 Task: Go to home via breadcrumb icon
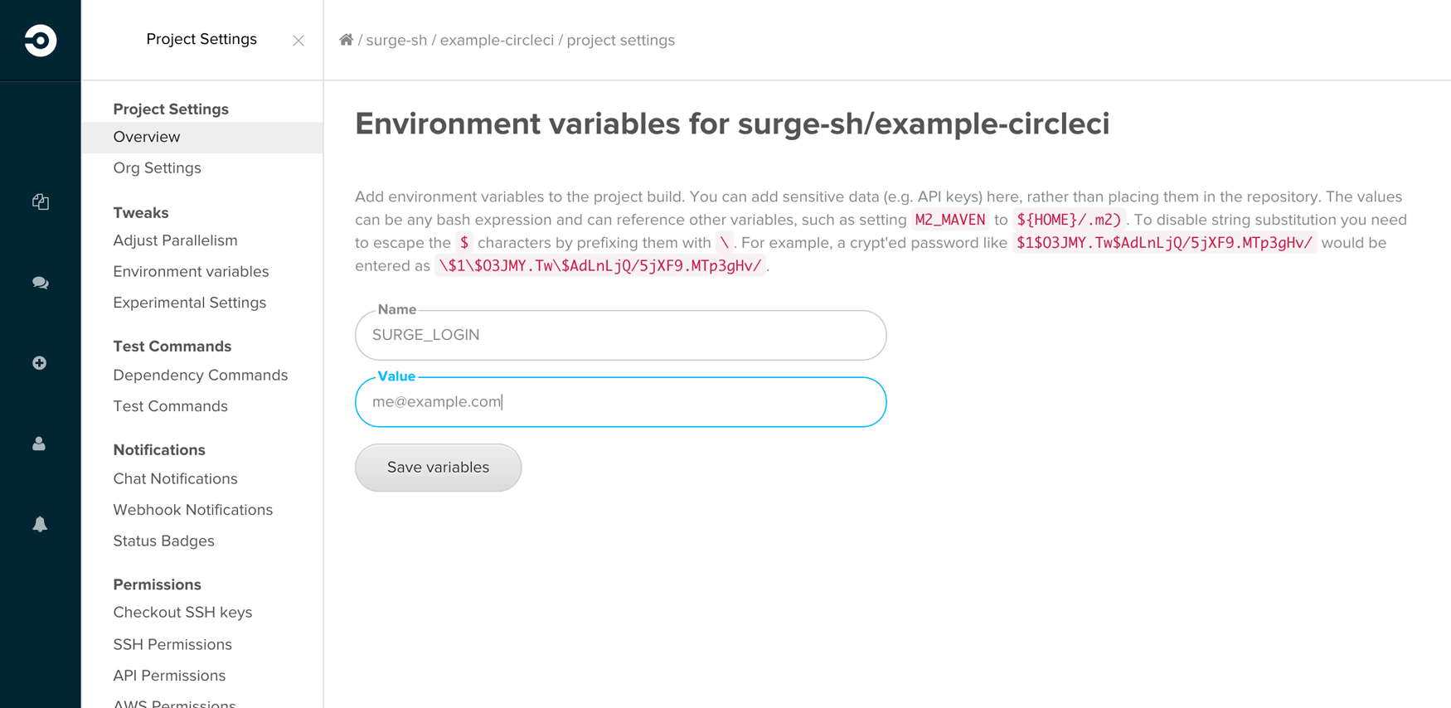coord(347,40)
